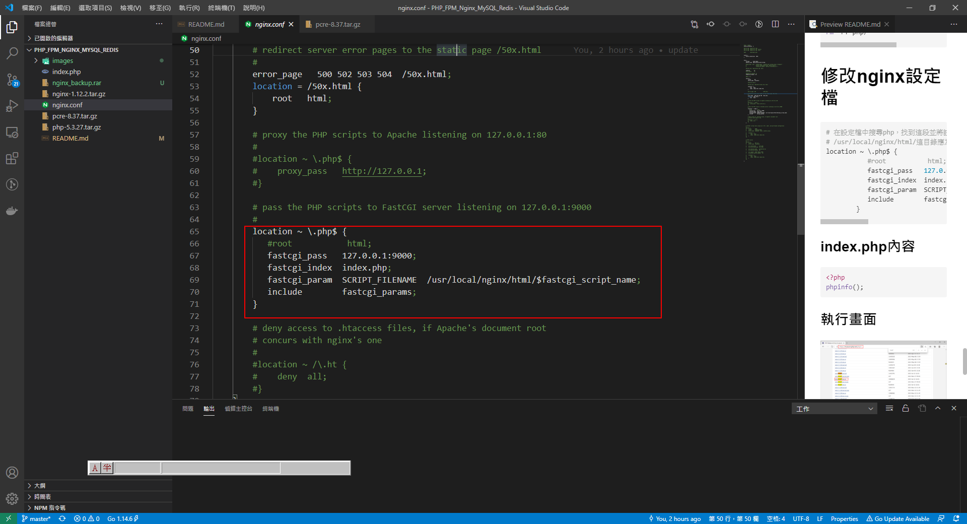The width and height of the screenshot is (967, 524).
Task: Open output log file in editor
Action: (922, 409)
